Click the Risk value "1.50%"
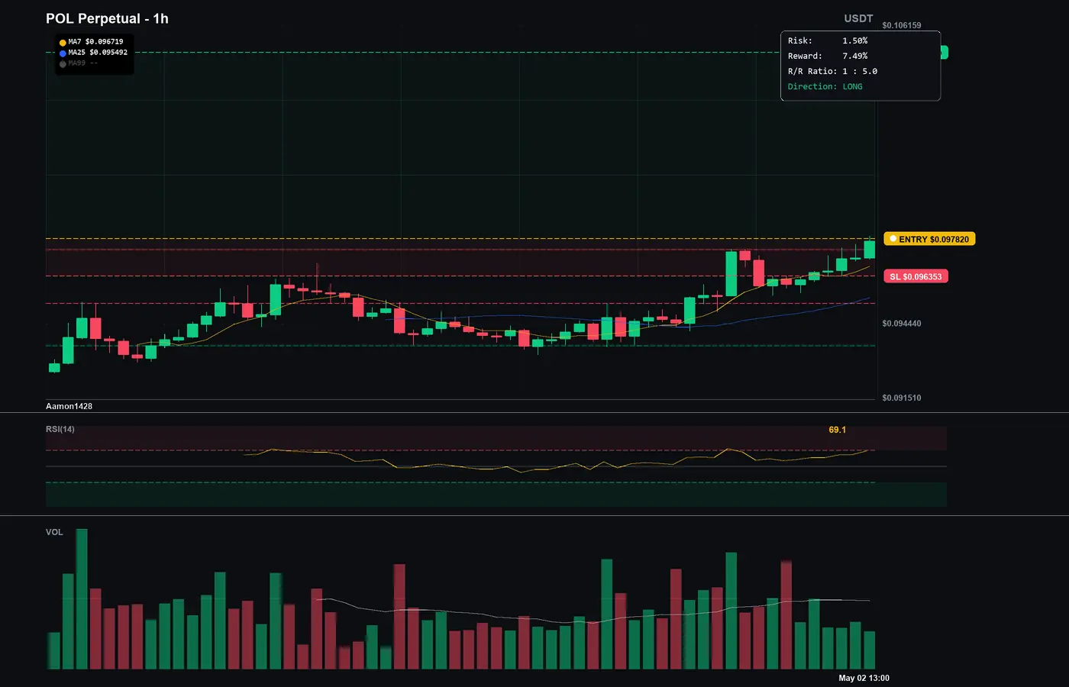The width and height of the screenshot is (1069, 687). pos(855,40)
